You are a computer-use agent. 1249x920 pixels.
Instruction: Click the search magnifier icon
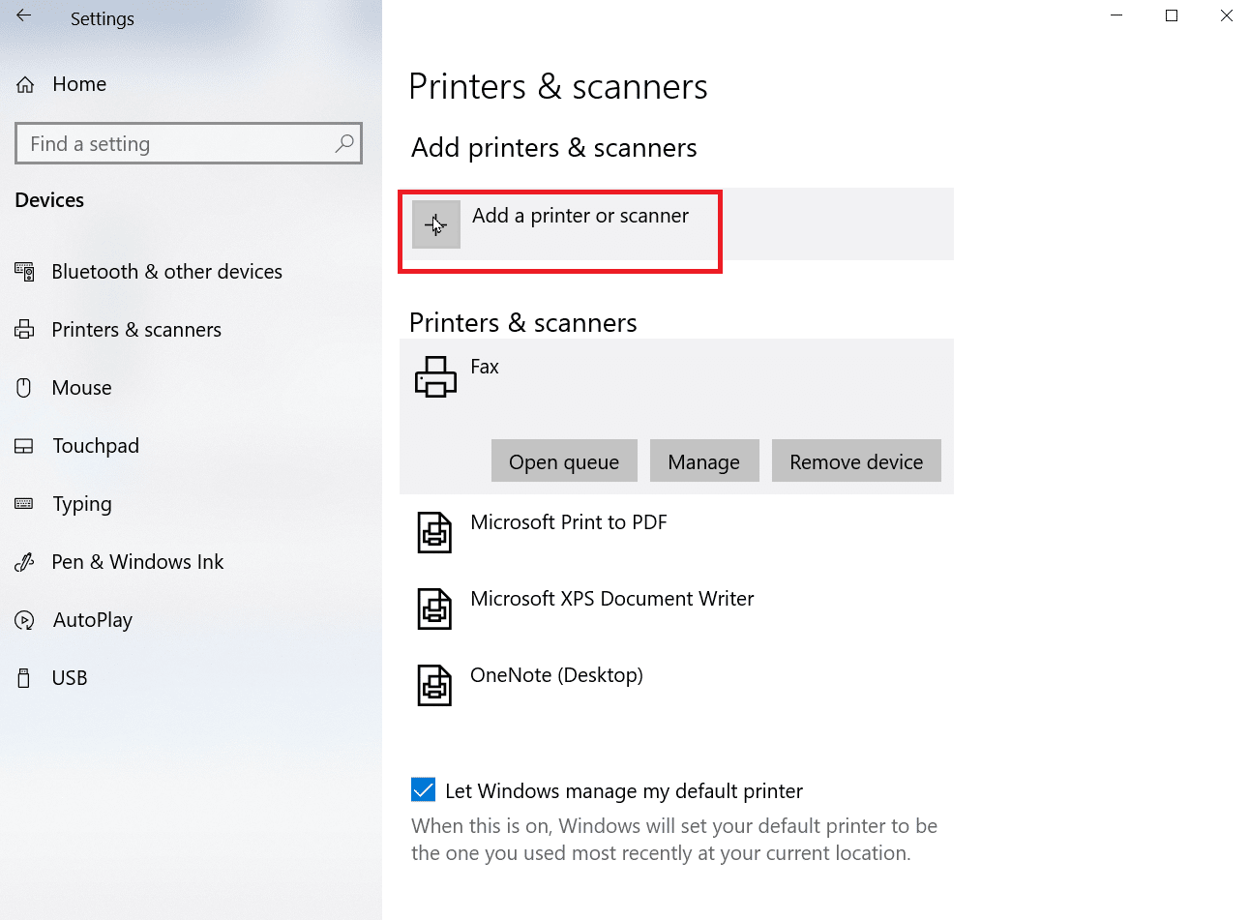pyautogui.click(x=343, y=143)
